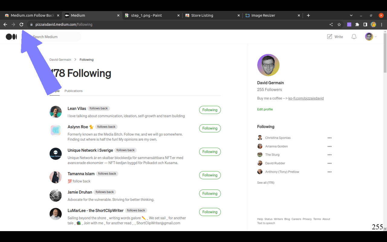The image size is (387, 242).
Task: Open more options for Arianna Golden
Action: click(x=330, y=146)
